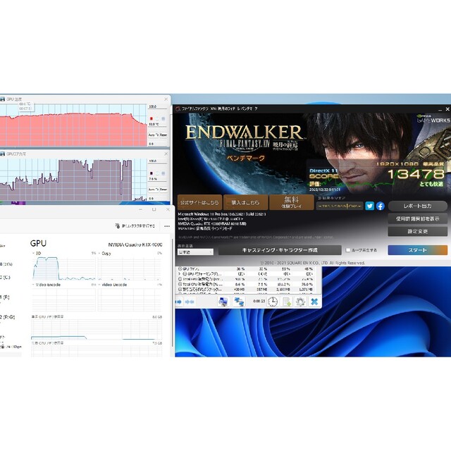The image size is (451, 451).
Task: Click the Twitter share icon
Action: (x=369, y=206)
